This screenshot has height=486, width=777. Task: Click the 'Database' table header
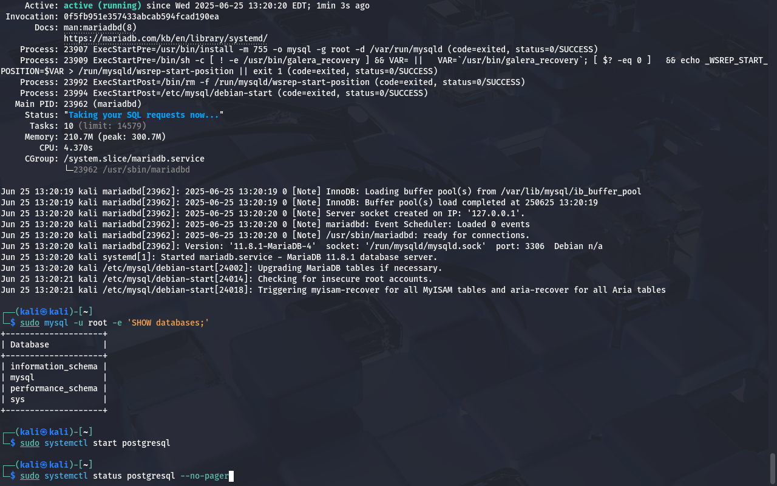tap(30, 344)
